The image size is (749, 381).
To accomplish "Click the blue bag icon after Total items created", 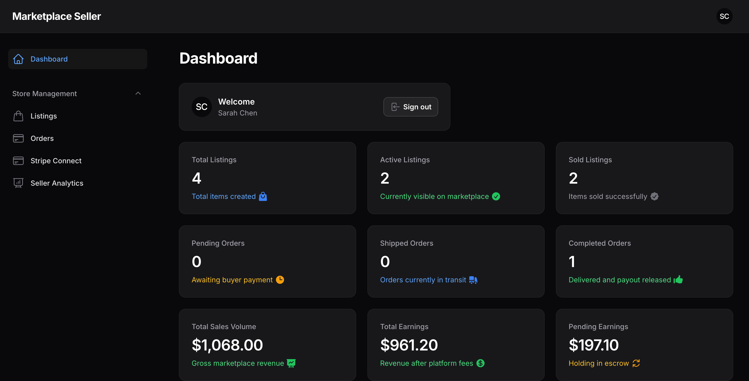I will click(x=263, y=196).
